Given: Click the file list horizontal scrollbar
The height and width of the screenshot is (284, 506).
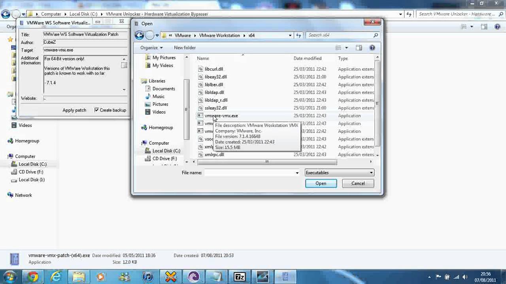Looking at the screenshot, I should [267, 162].
